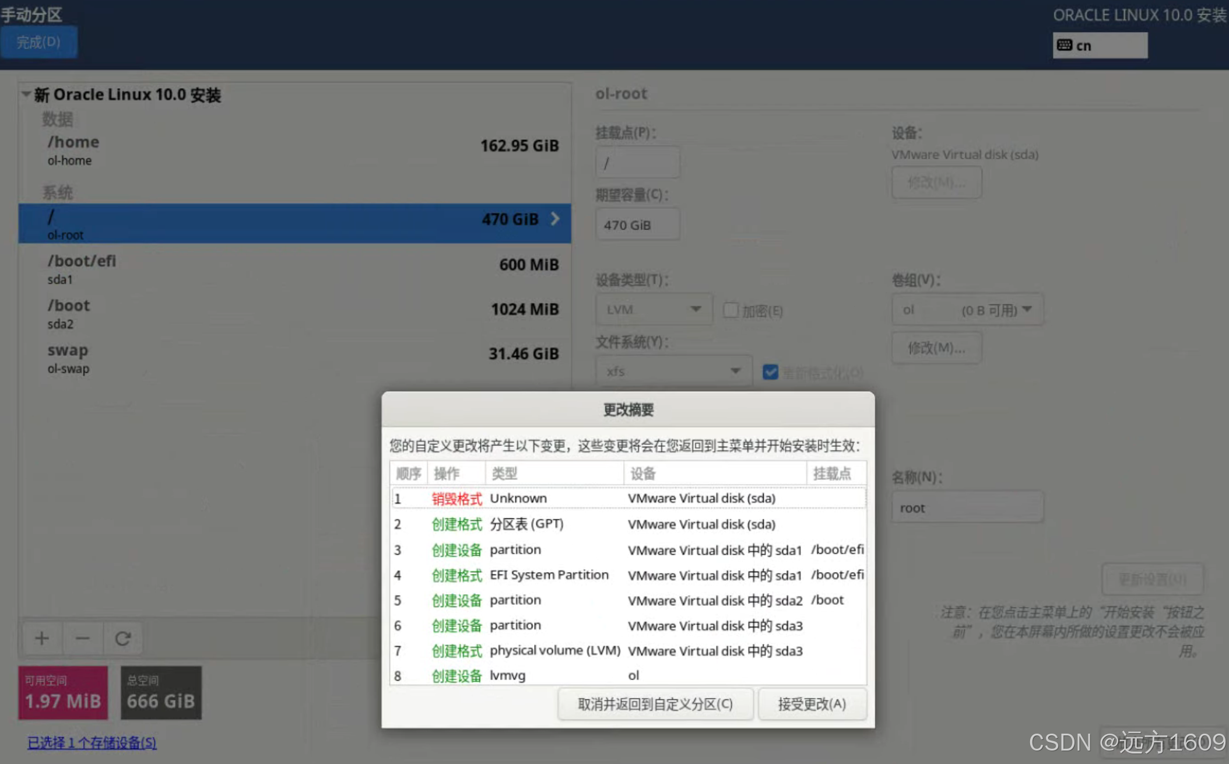This screenshot has height=764, width=1229.
Task: Click the total space 666 GiB box
Action: click(x=161, y=693)
